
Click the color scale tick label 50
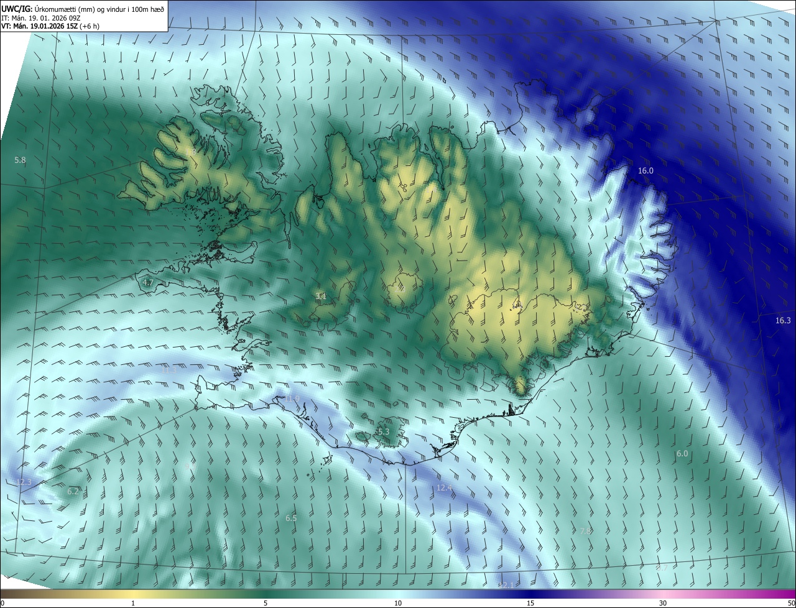pos(791,604)
